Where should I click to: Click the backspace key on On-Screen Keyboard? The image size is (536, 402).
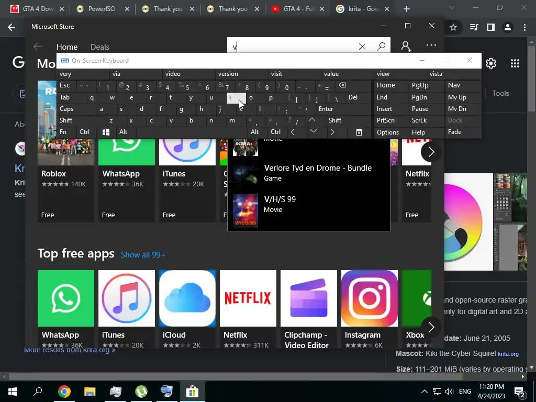point(342,85)
